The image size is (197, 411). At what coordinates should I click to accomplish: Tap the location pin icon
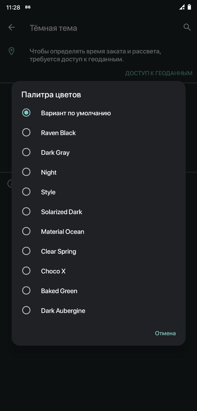click(x=12, y=51)
